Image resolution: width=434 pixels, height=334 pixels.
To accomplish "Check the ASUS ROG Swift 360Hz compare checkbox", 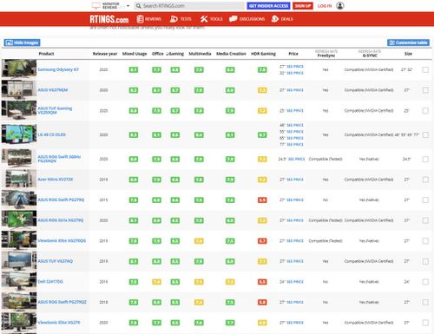I will (x=425, y=159).
